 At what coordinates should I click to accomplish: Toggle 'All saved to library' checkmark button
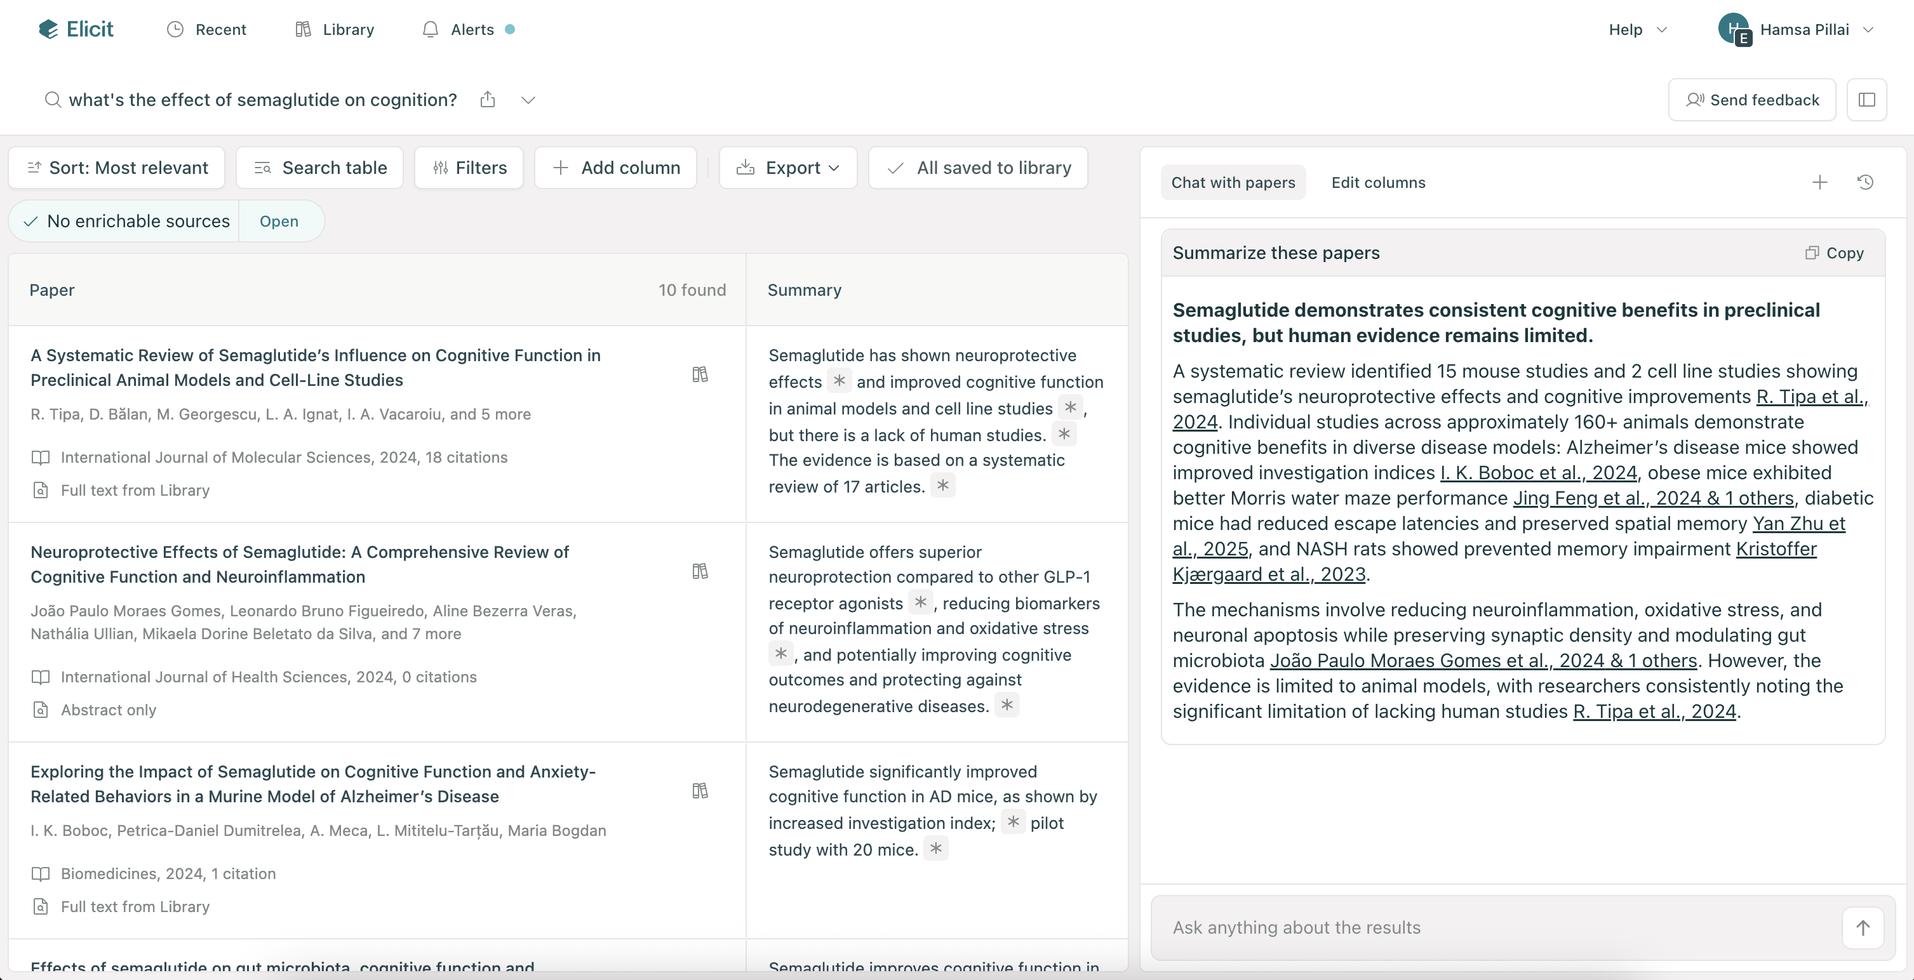coord(978,168)
